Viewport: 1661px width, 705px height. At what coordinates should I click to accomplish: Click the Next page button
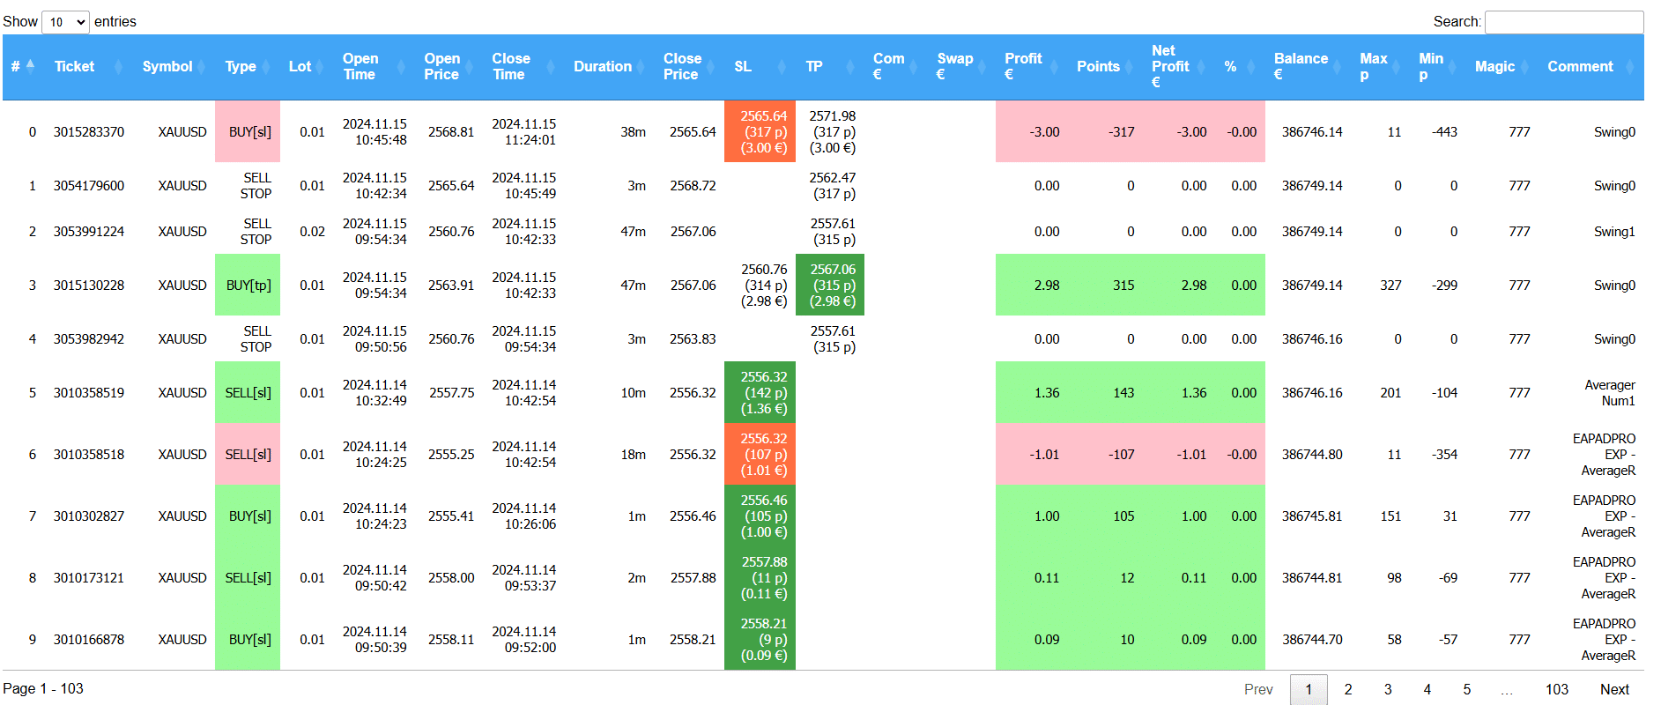(x=1614, y=689)
